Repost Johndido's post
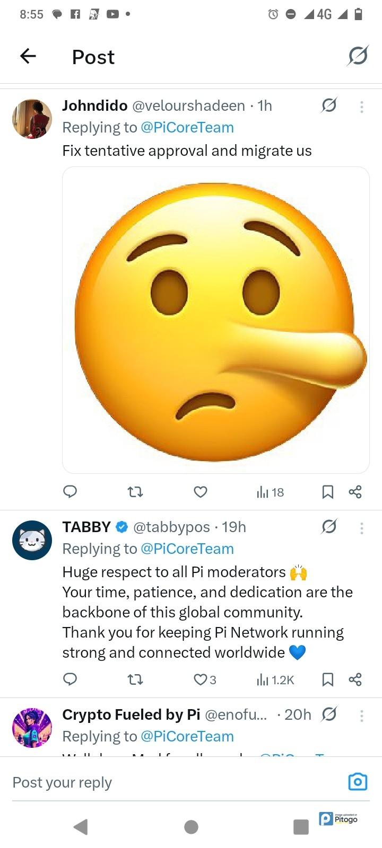The height and width of the screenshot is (848, 382). point(136,492)
